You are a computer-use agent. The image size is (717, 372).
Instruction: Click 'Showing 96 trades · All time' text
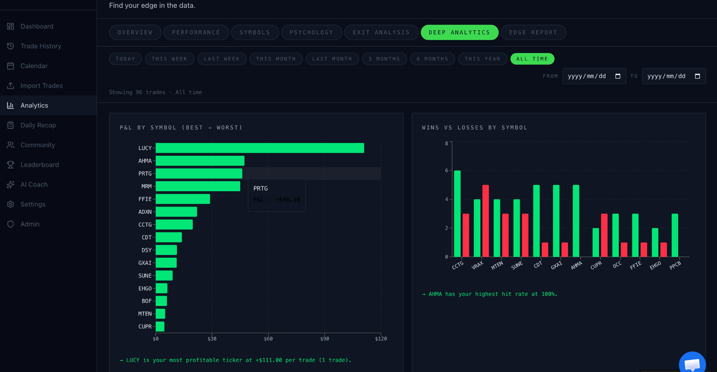pos(155,92)
